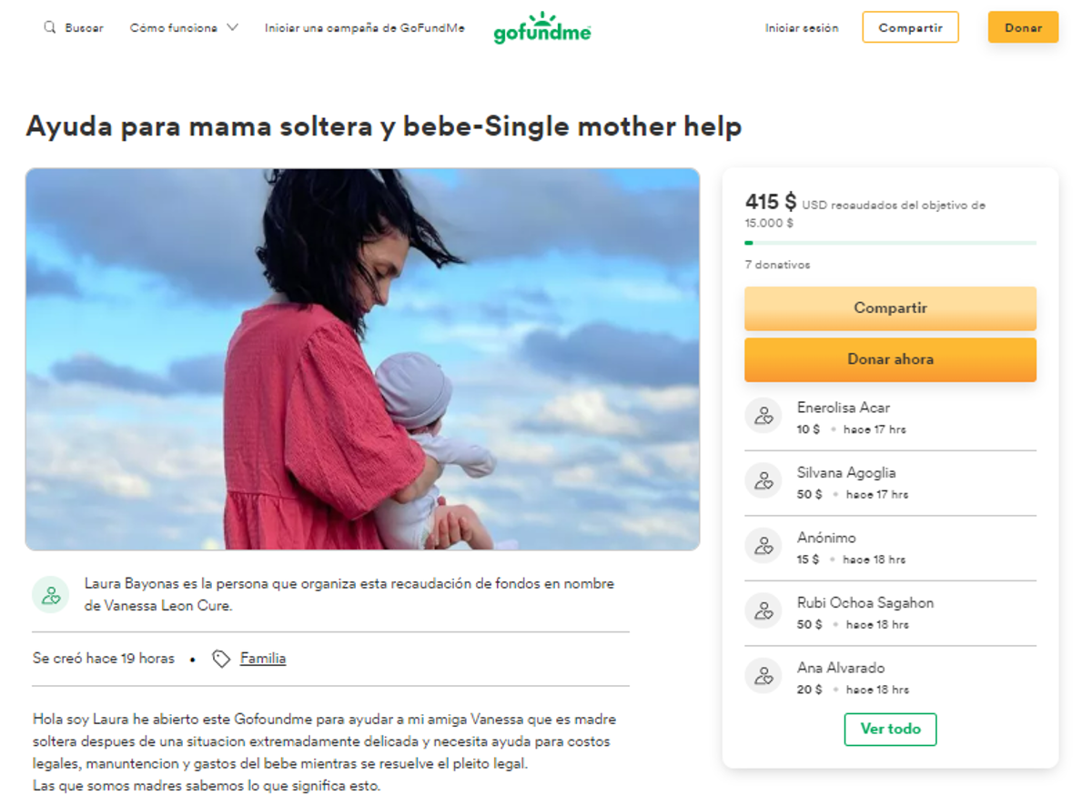The height and width of the screenshot is (796, 1092).
Task: Click Ver todo to see all donations
Action: pyautogui.click(x=890, y=730)
